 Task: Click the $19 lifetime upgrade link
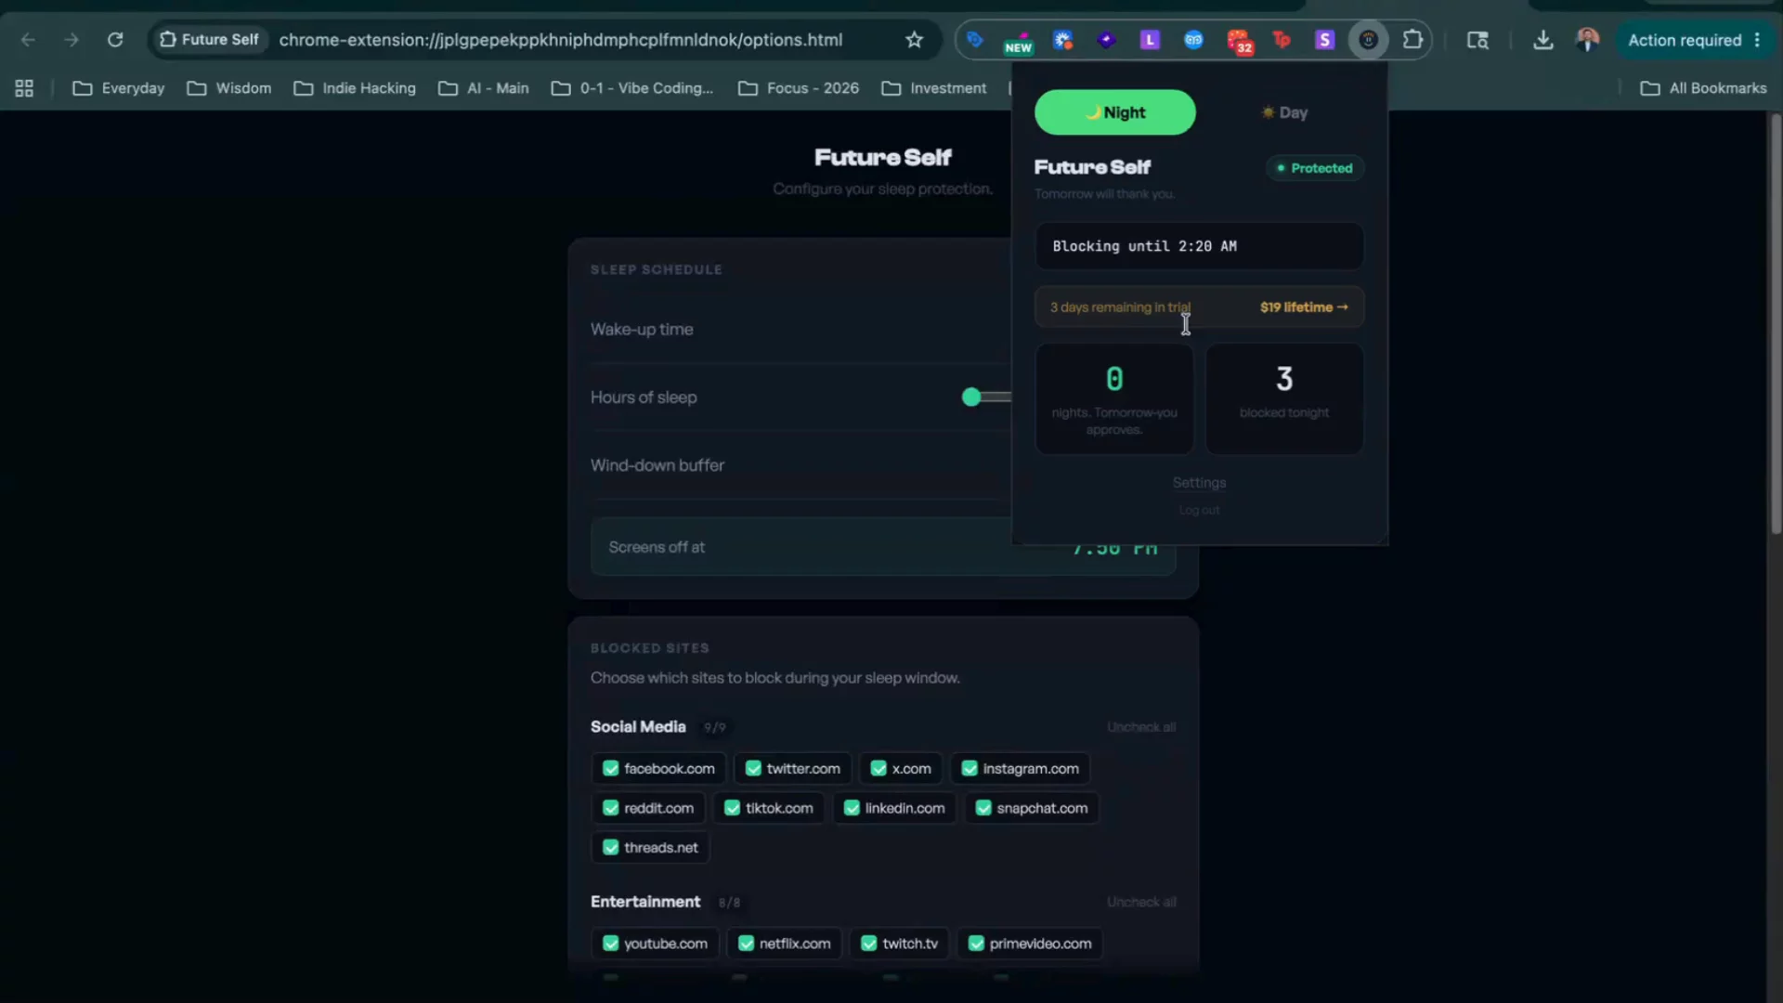1304,307
